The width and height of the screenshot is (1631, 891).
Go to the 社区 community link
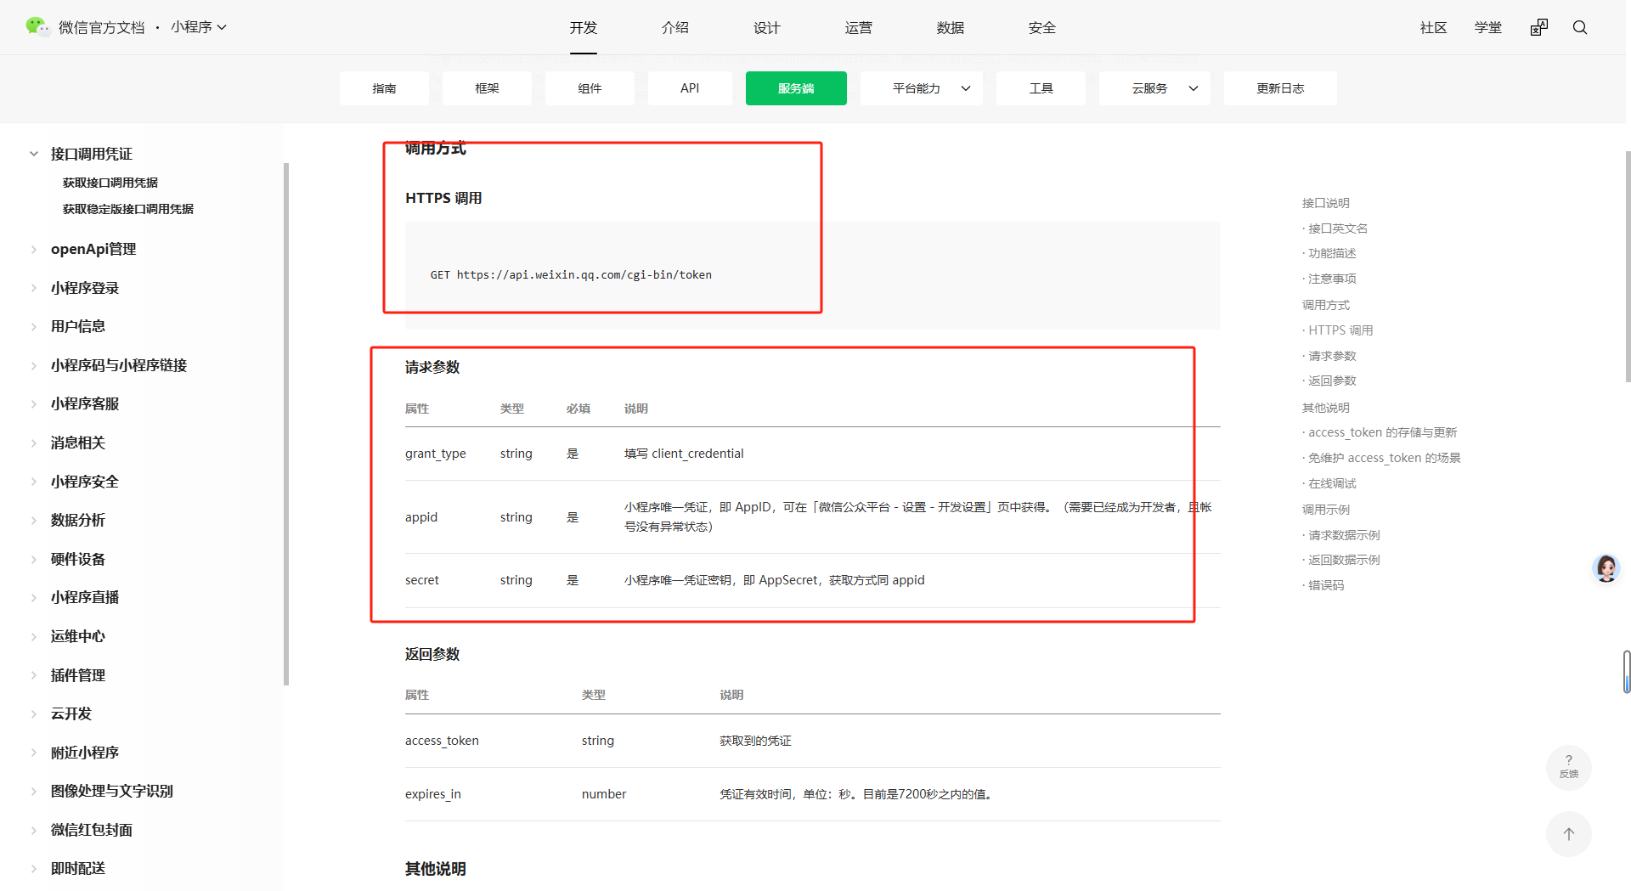[x=1433, y=28]
